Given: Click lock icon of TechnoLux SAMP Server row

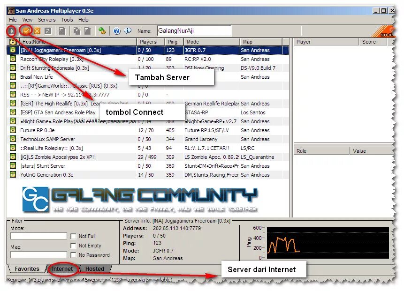Looking at the screenshot, I should click(13, 139).
